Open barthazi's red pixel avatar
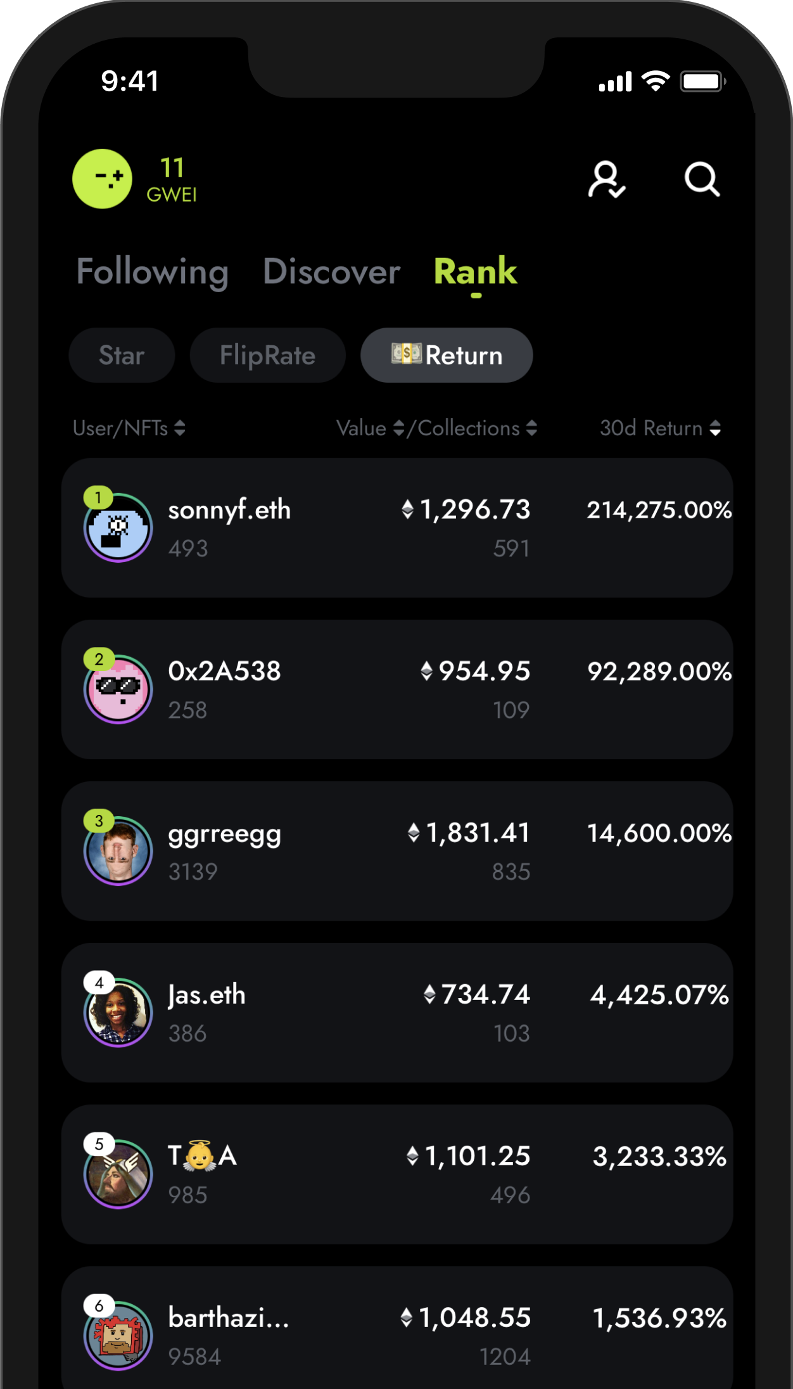The height and width of the screenshot is (1389, 793). (x=118, y=1336)
